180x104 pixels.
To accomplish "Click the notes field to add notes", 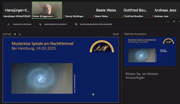I will [142, 76].
